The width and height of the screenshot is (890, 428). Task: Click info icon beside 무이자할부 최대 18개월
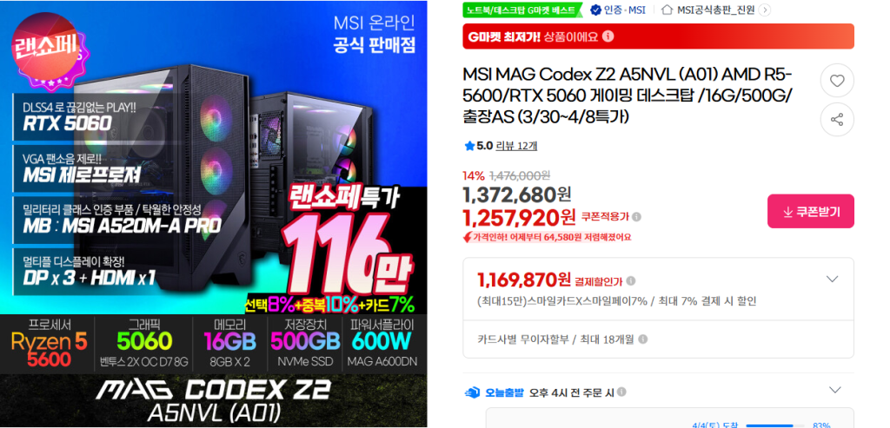642,339
